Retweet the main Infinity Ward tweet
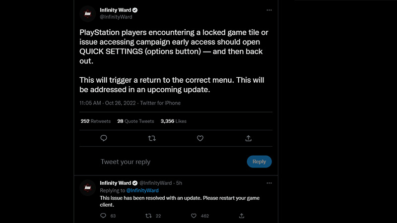397x223 pixels. [152, 138]
